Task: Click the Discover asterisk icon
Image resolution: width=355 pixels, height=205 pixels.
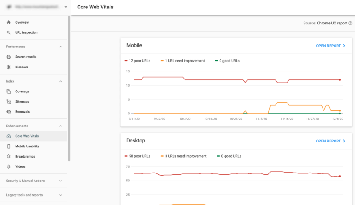Action: 8,67
